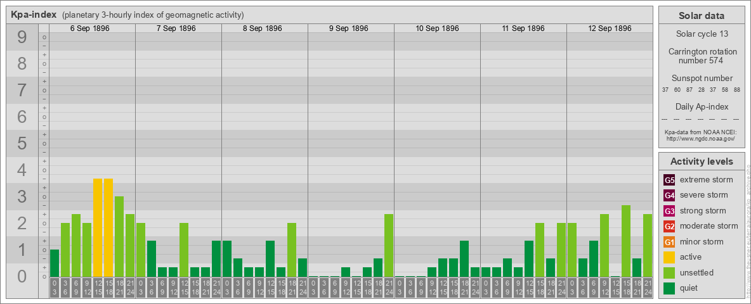
Task: Click the 'severe storm' legend label
Action: pos(704,195)
